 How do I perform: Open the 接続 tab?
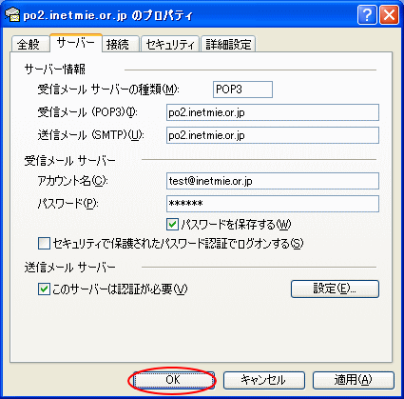pyautogui.click(x=121, y=44)
